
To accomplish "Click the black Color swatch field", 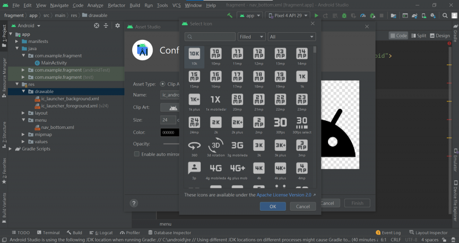I will (170, 132).
